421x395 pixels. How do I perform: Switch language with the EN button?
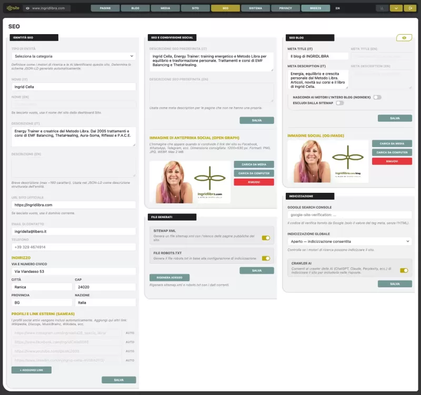(337, 8)
